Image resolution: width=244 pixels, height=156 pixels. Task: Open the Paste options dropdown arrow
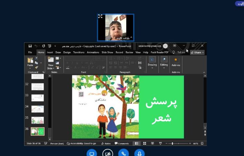tap(30, 68)
